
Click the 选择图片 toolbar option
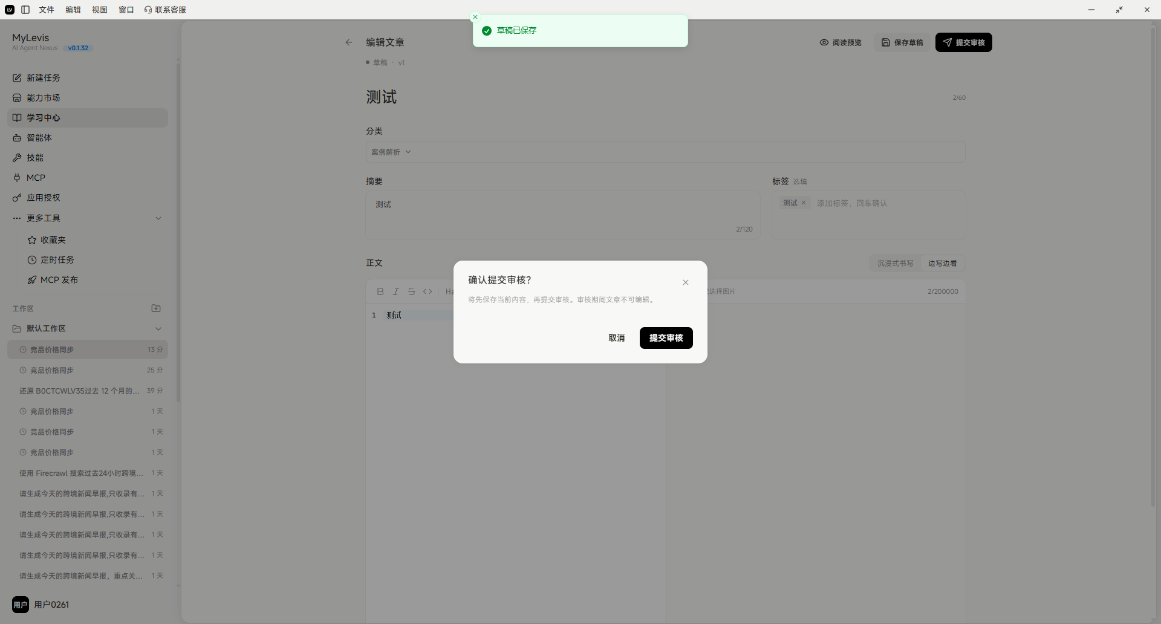722,291
